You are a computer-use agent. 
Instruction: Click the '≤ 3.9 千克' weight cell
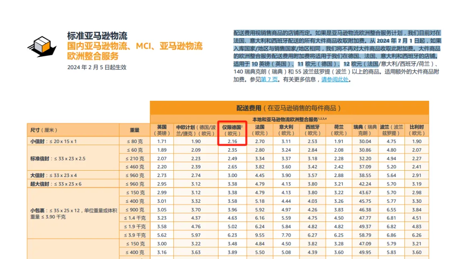[135, 235]
